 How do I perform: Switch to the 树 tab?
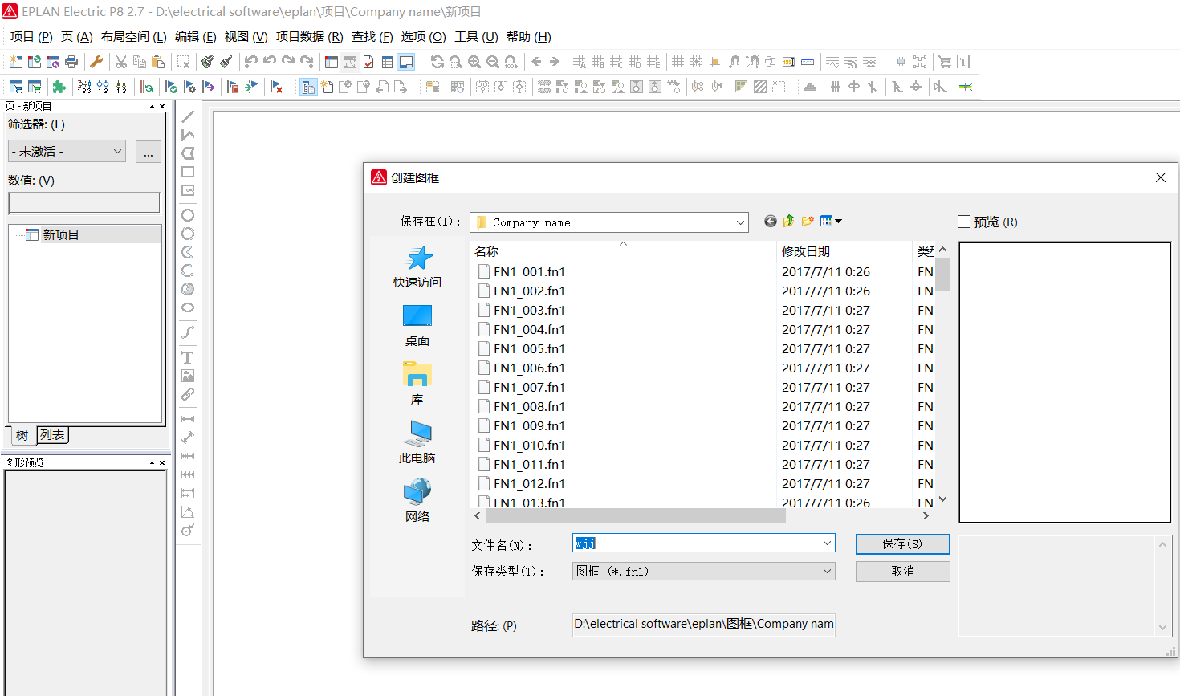pos(22,435)
